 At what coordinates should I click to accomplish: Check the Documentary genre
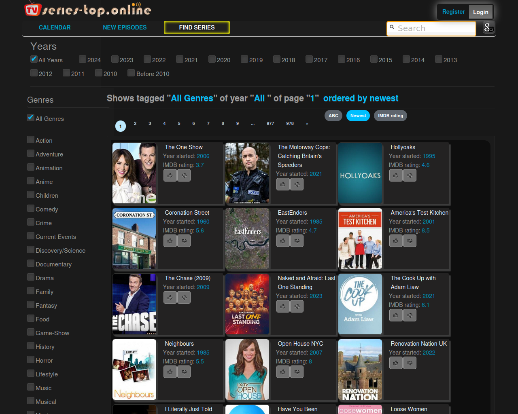(31, 263)
